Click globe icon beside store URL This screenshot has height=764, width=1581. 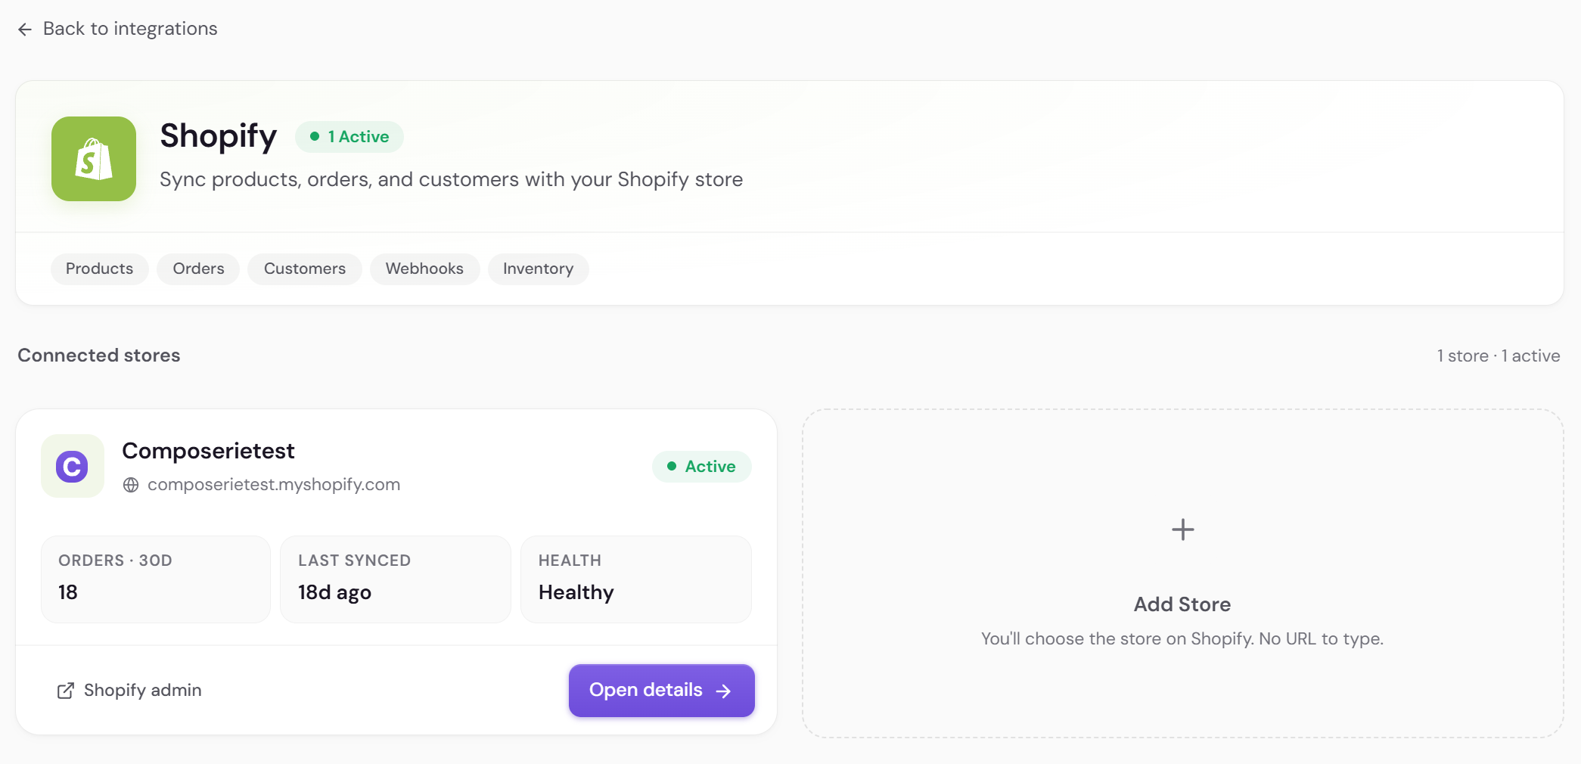131,485
